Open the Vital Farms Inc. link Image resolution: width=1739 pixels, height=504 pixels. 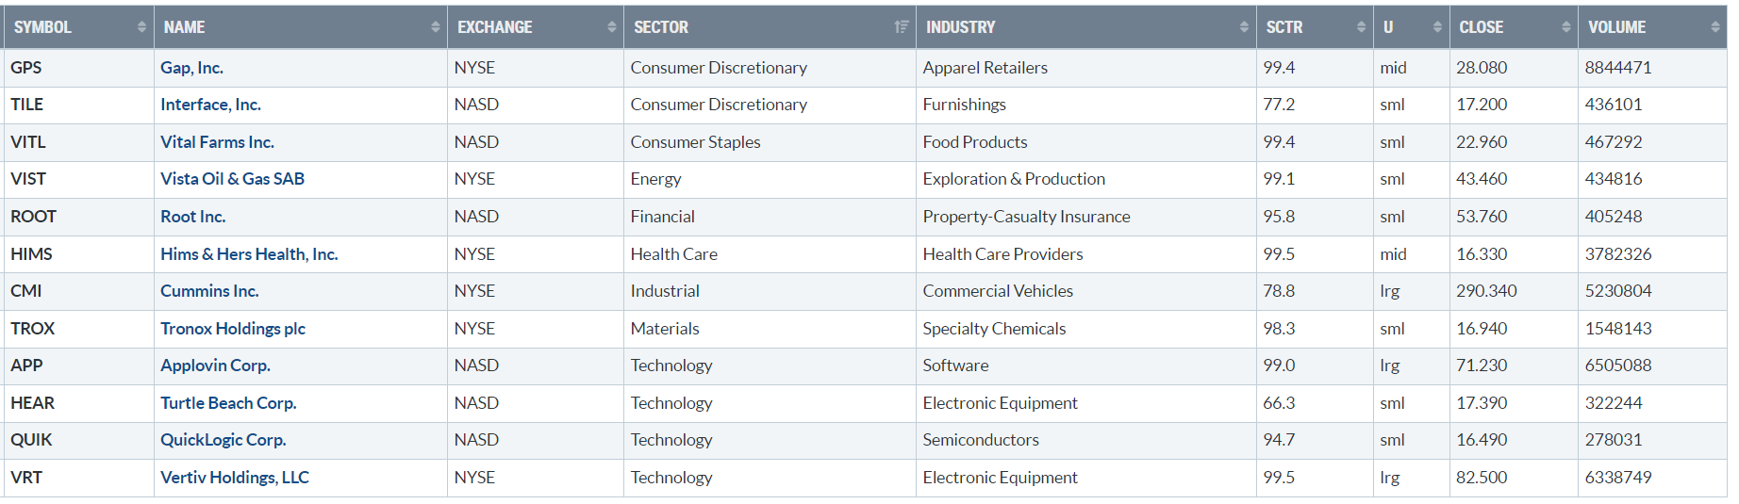click(x=217, y=142)
